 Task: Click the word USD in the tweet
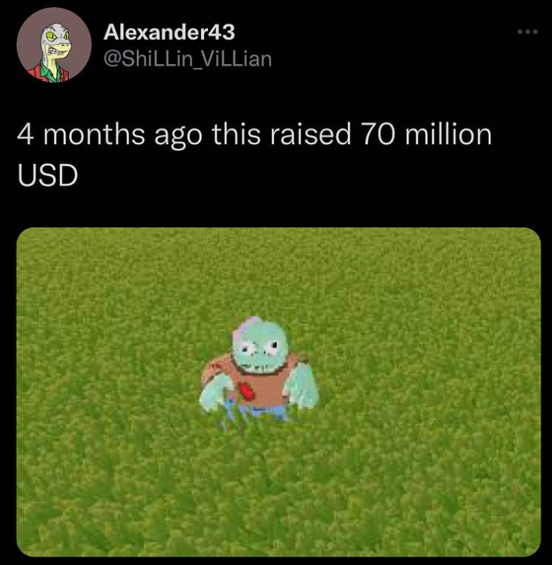pyautogui.click(x=48, y=175)
